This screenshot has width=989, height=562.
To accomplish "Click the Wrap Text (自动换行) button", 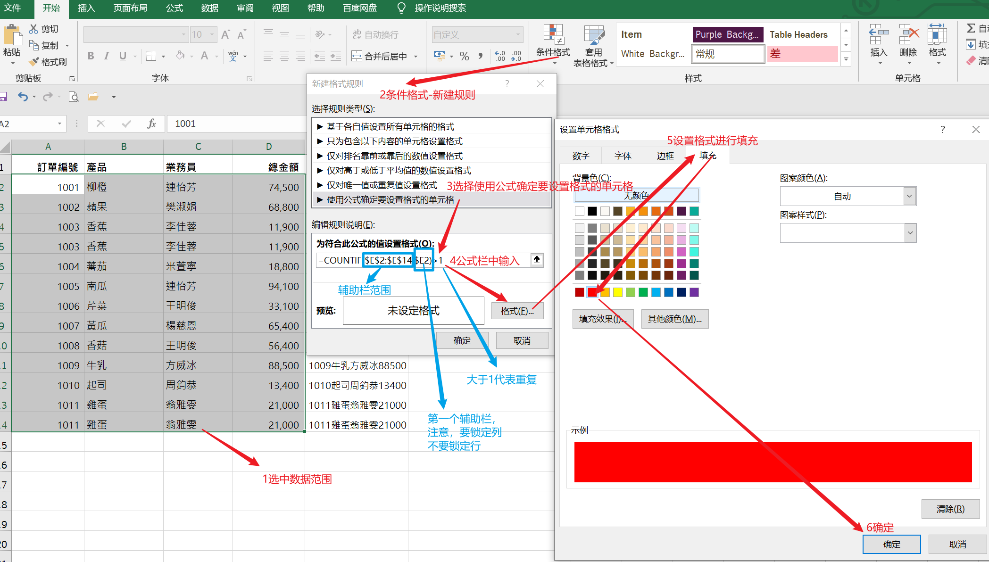I will click(376, 34).
